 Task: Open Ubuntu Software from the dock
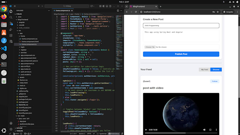tap(4, 32)
